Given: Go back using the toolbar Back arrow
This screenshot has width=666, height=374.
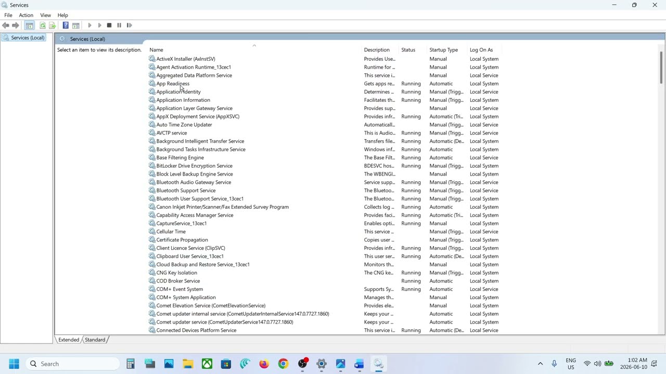Looking at the screenshot, I should click(6, 25).
